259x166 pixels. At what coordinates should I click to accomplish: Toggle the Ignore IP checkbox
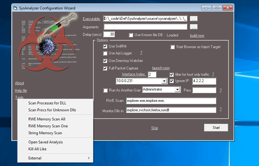(172, 81)
